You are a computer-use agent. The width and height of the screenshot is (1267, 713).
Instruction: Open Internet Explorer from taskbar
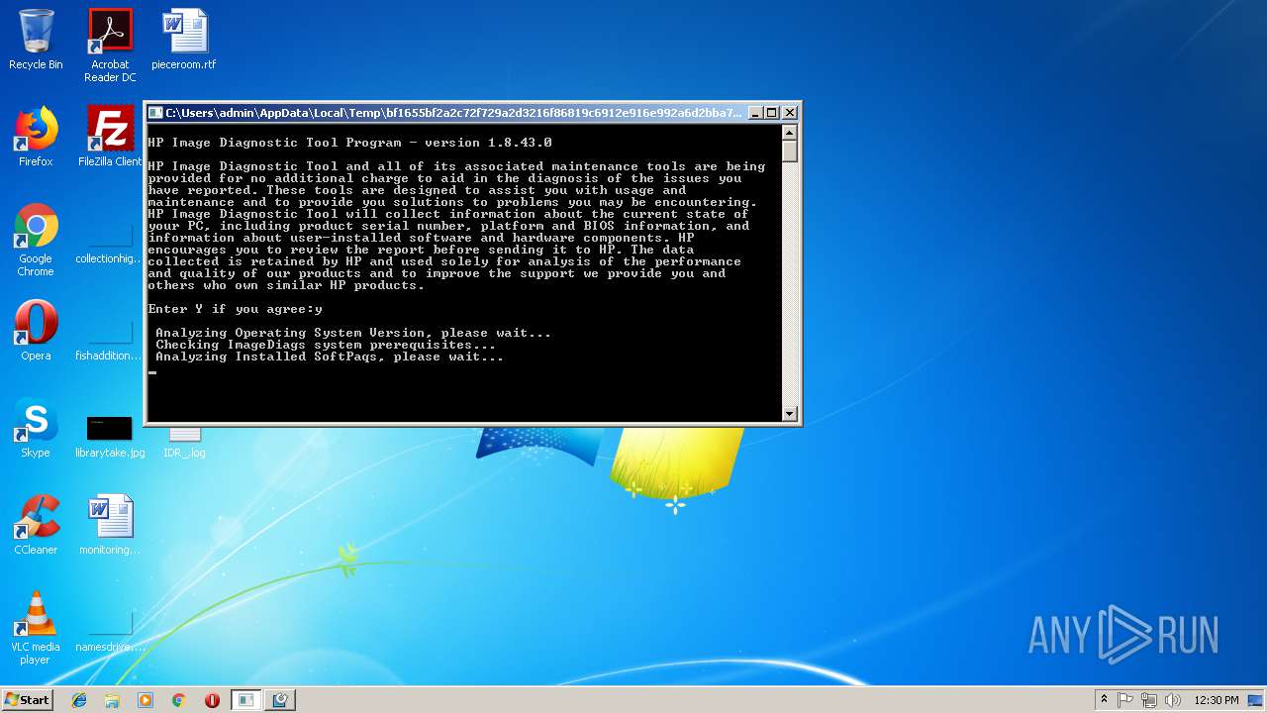79,700
